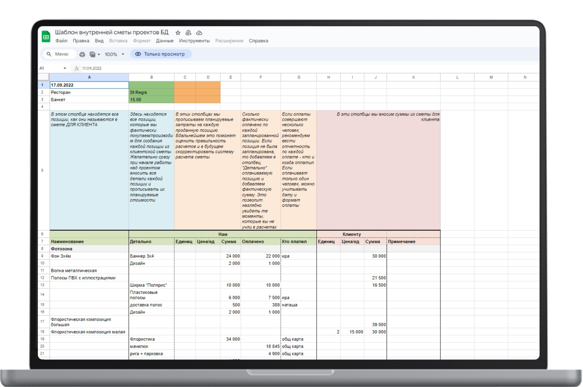583x387 pixels.
Task: Click the Нам section header
Action: 223,234
